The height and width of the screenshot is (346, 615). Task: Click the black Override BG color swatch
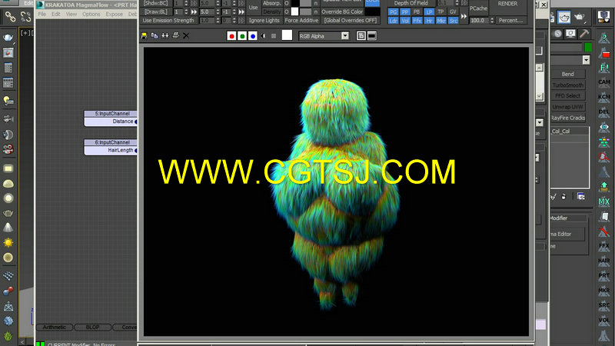click(372, 12)
